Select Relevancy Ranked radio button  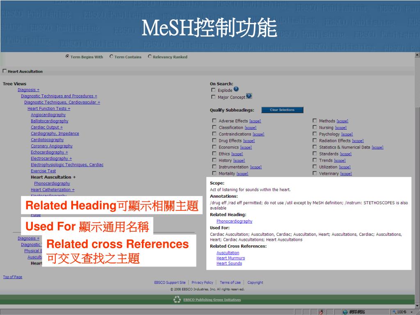tap(150, 57)
